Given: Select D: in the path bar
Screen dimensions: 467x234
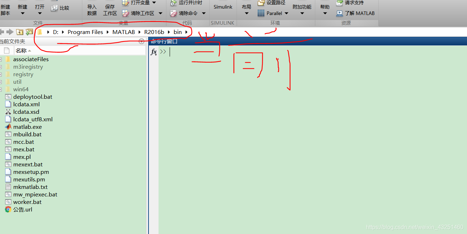Looking at the screenshot, I should pyautogui.click(x=55, y=32).
